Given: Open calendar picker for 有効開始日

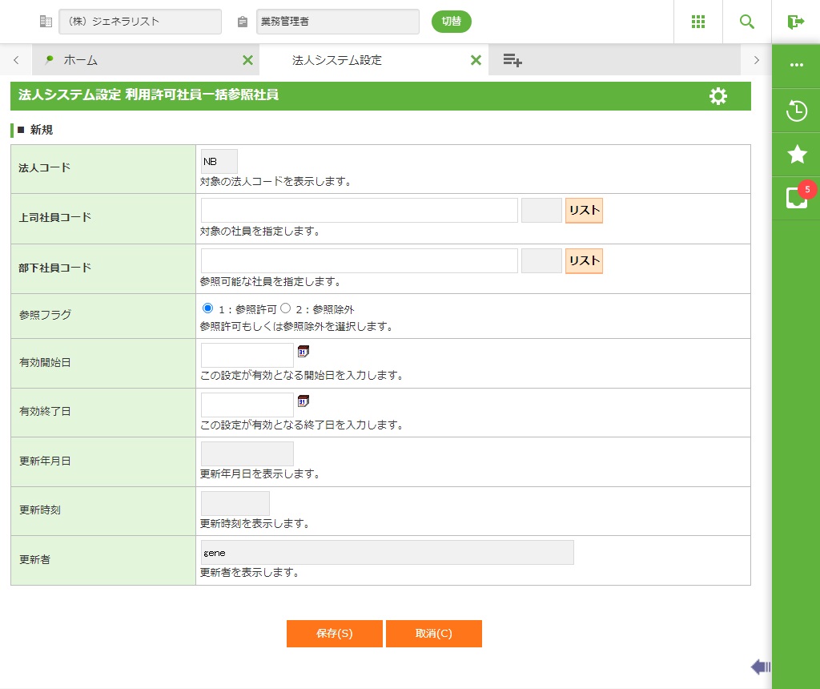Looking at the screenshot, I should click(x=303, y=352).
